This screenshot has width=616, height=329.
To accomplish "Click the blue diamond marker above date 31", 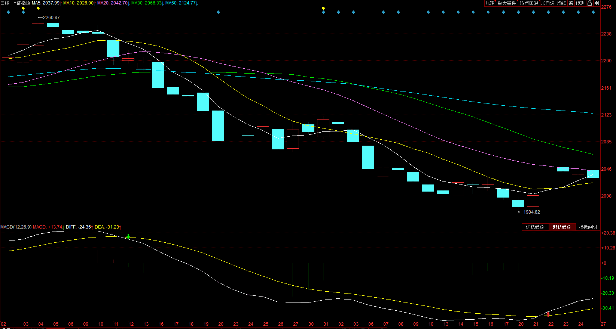I will tap(323, 12).
